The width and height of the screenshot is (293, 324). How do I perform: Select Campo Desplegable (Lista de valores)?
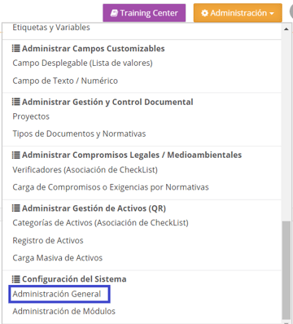82,63
